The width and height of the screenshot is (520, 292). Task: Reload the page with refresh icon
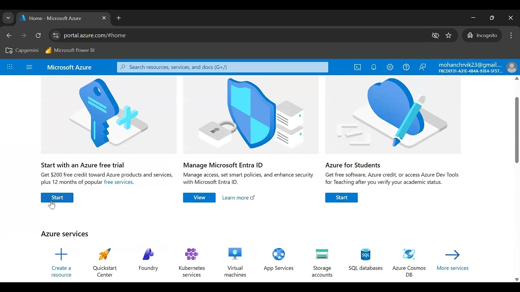(38, 35)
